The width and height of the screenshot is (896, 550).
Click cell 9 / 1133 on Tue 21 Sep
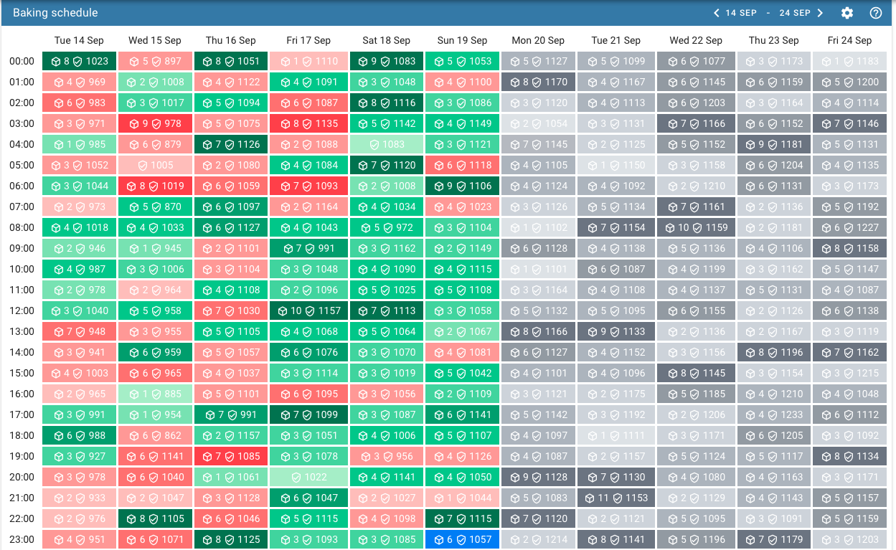click(x=615, y=332)
